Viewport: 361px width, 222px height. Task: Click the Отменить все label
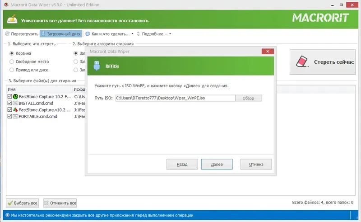click(x=63, y=203)
